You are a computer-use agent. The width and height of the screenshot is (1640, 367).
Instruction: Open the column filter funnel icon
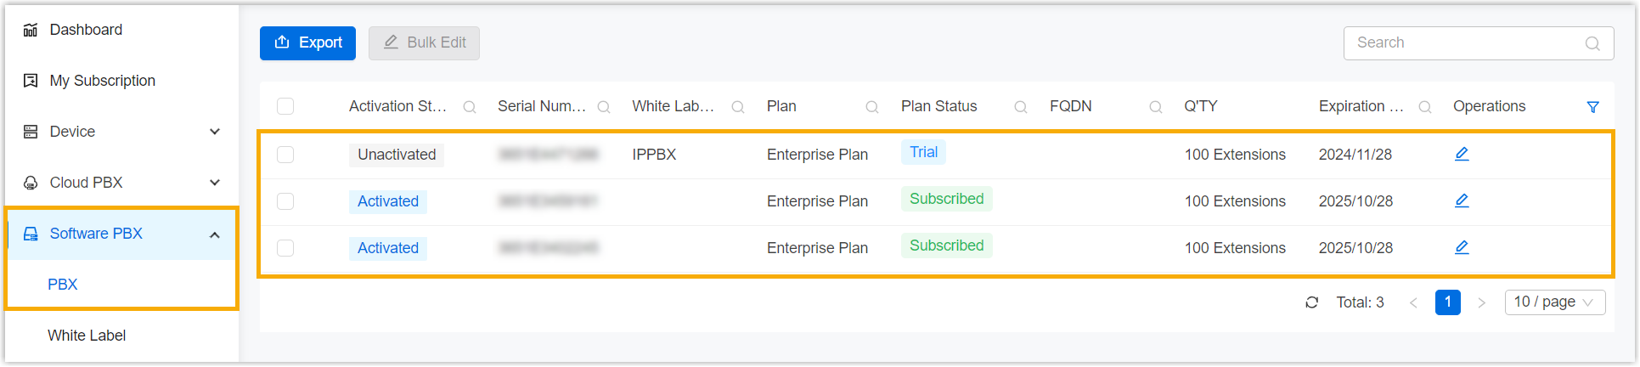1593,107
